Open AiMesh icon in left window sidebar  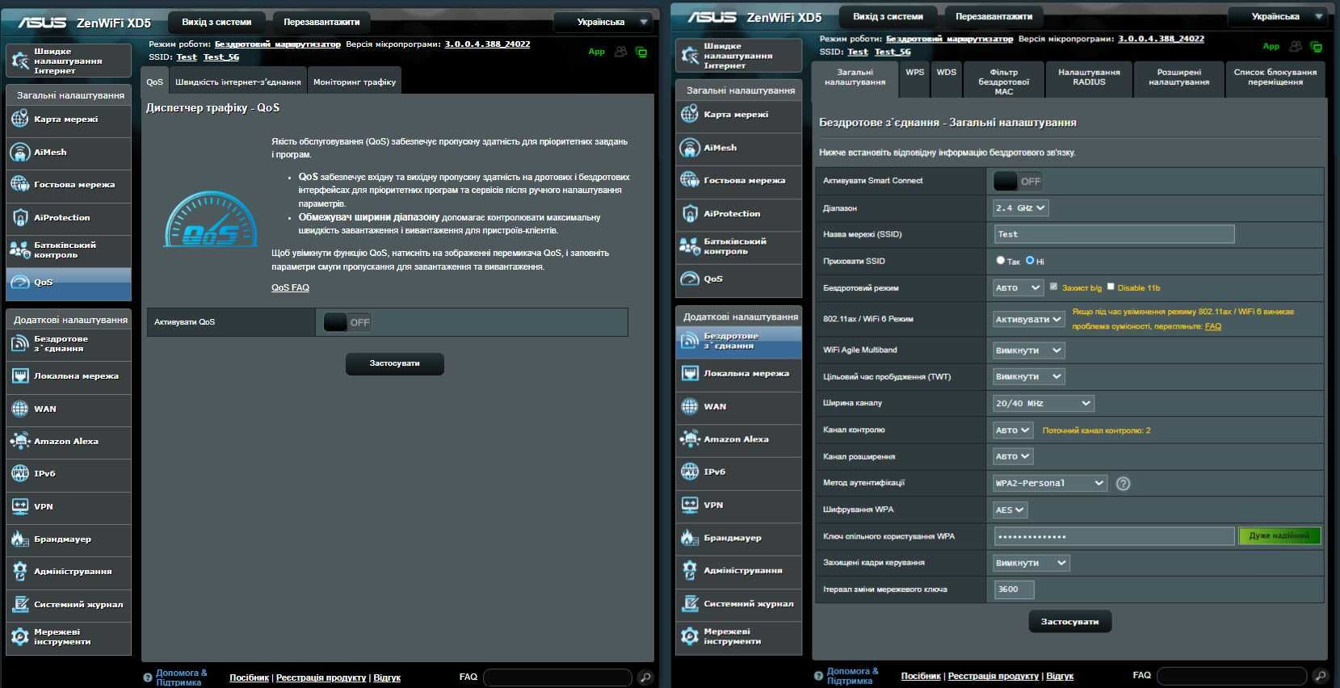(x=20, y=152)
